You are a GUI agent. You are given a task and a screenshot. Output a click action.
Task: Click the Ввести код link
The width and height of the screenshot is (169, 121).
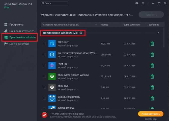coord(151,119)
